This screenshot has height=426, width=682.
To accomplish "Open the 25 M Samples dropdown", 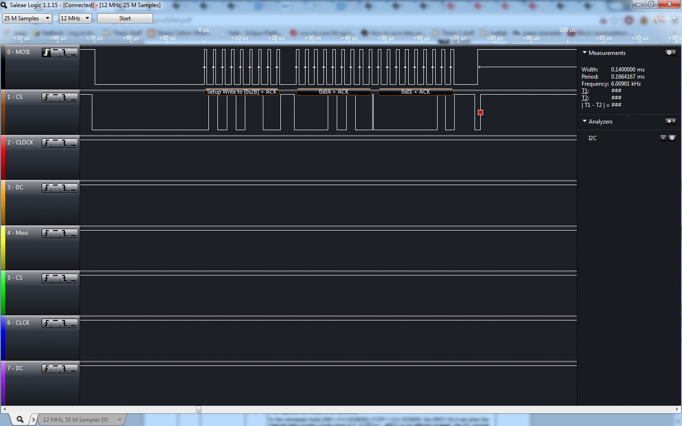I will [27, 18].
